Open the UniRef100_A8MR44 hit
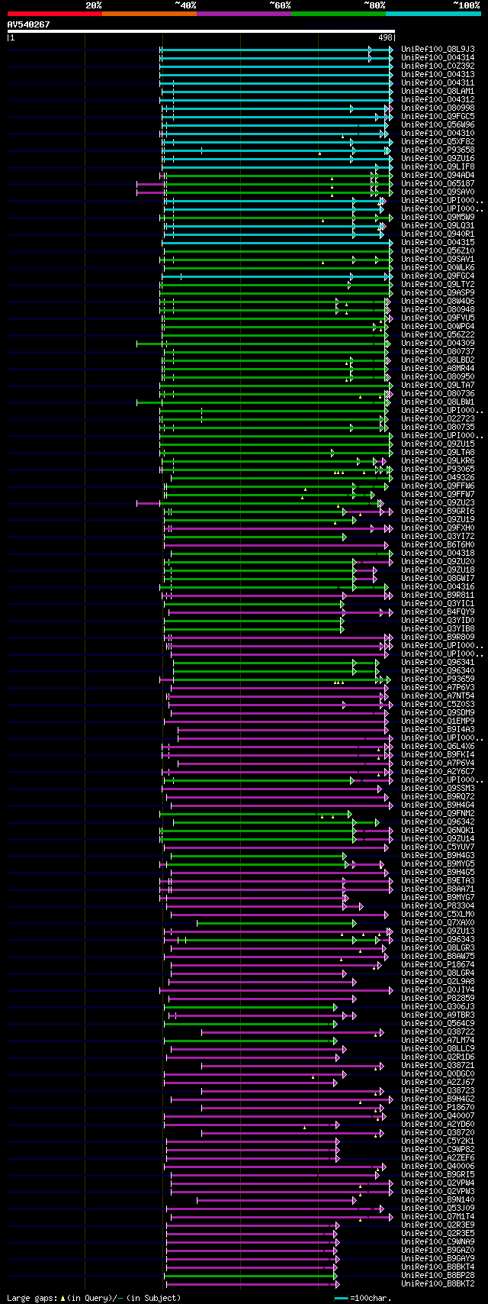This screenshot has width=488, height=1304. tap(438, 368)
